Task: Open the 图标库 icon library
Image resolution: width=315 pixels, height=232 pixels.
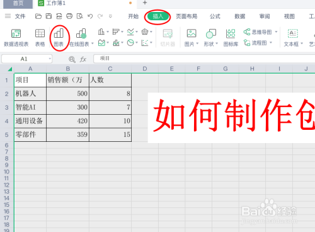Action: (231, 38)
